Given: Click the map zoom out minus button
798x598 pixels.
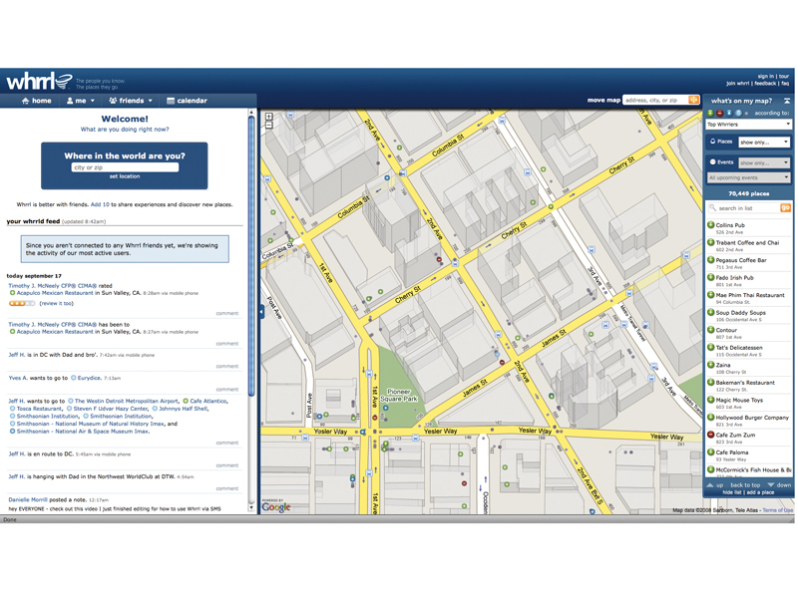Looking at the screenshot, I should [x=268, y=124].
